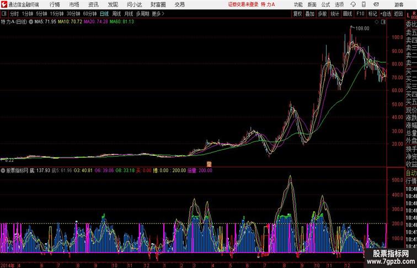The image size is (417, 268).
Task: Click the 倍量: 200.00 indicator value
Action: pyautogui.click(x=200, y=171)
